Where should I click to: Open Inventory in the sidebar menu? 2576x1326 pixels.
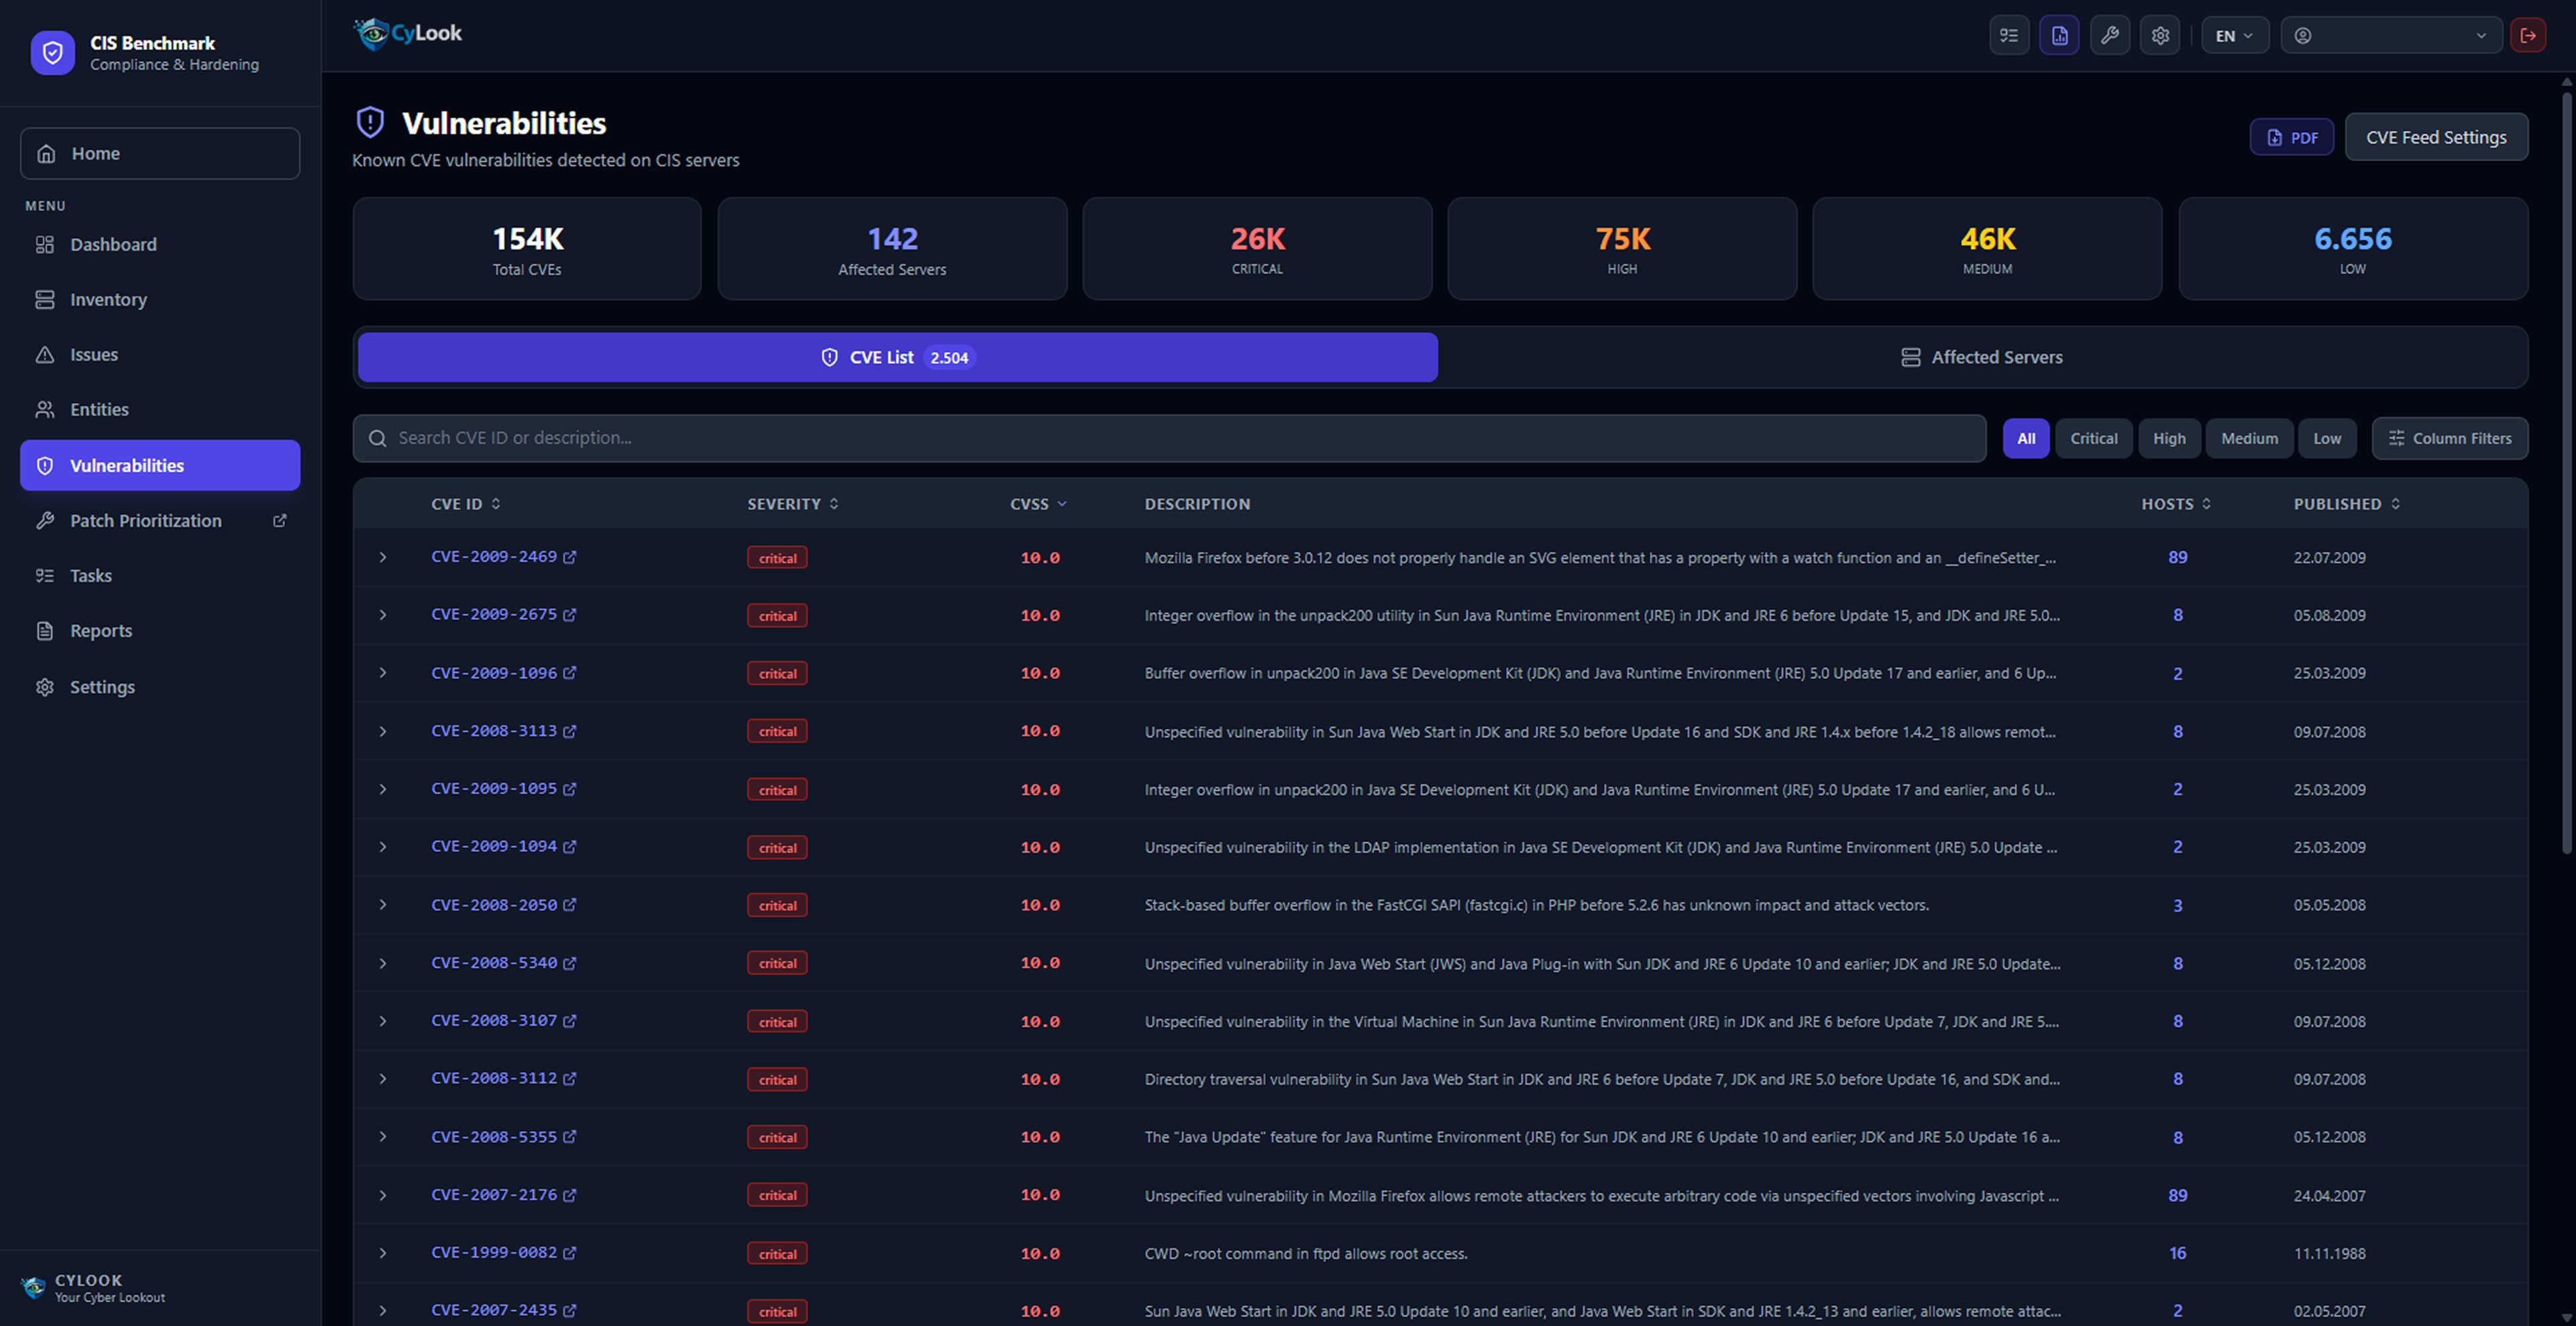point(160,300)
